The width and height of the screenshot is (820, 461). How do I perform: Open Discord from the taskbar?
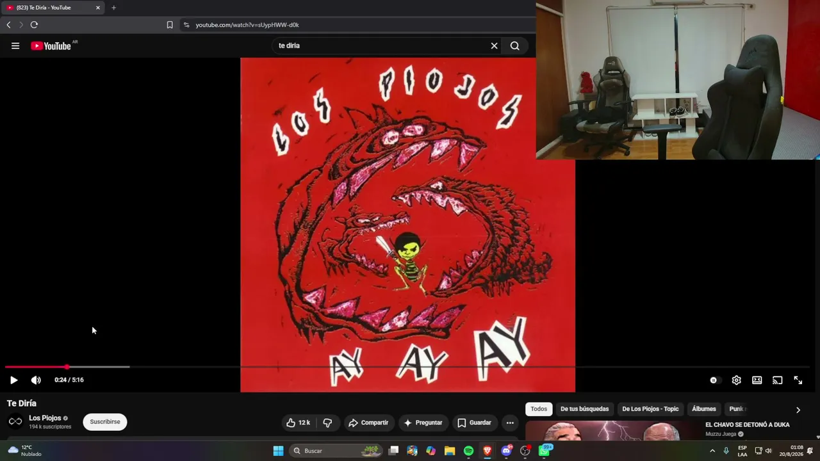(x=506, y=451)
